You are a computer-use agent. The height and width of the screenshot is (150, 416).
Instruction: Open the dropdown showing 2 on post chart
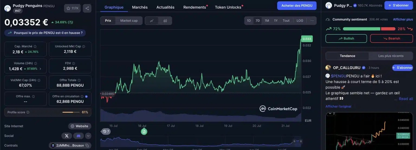tap(332, 114)
